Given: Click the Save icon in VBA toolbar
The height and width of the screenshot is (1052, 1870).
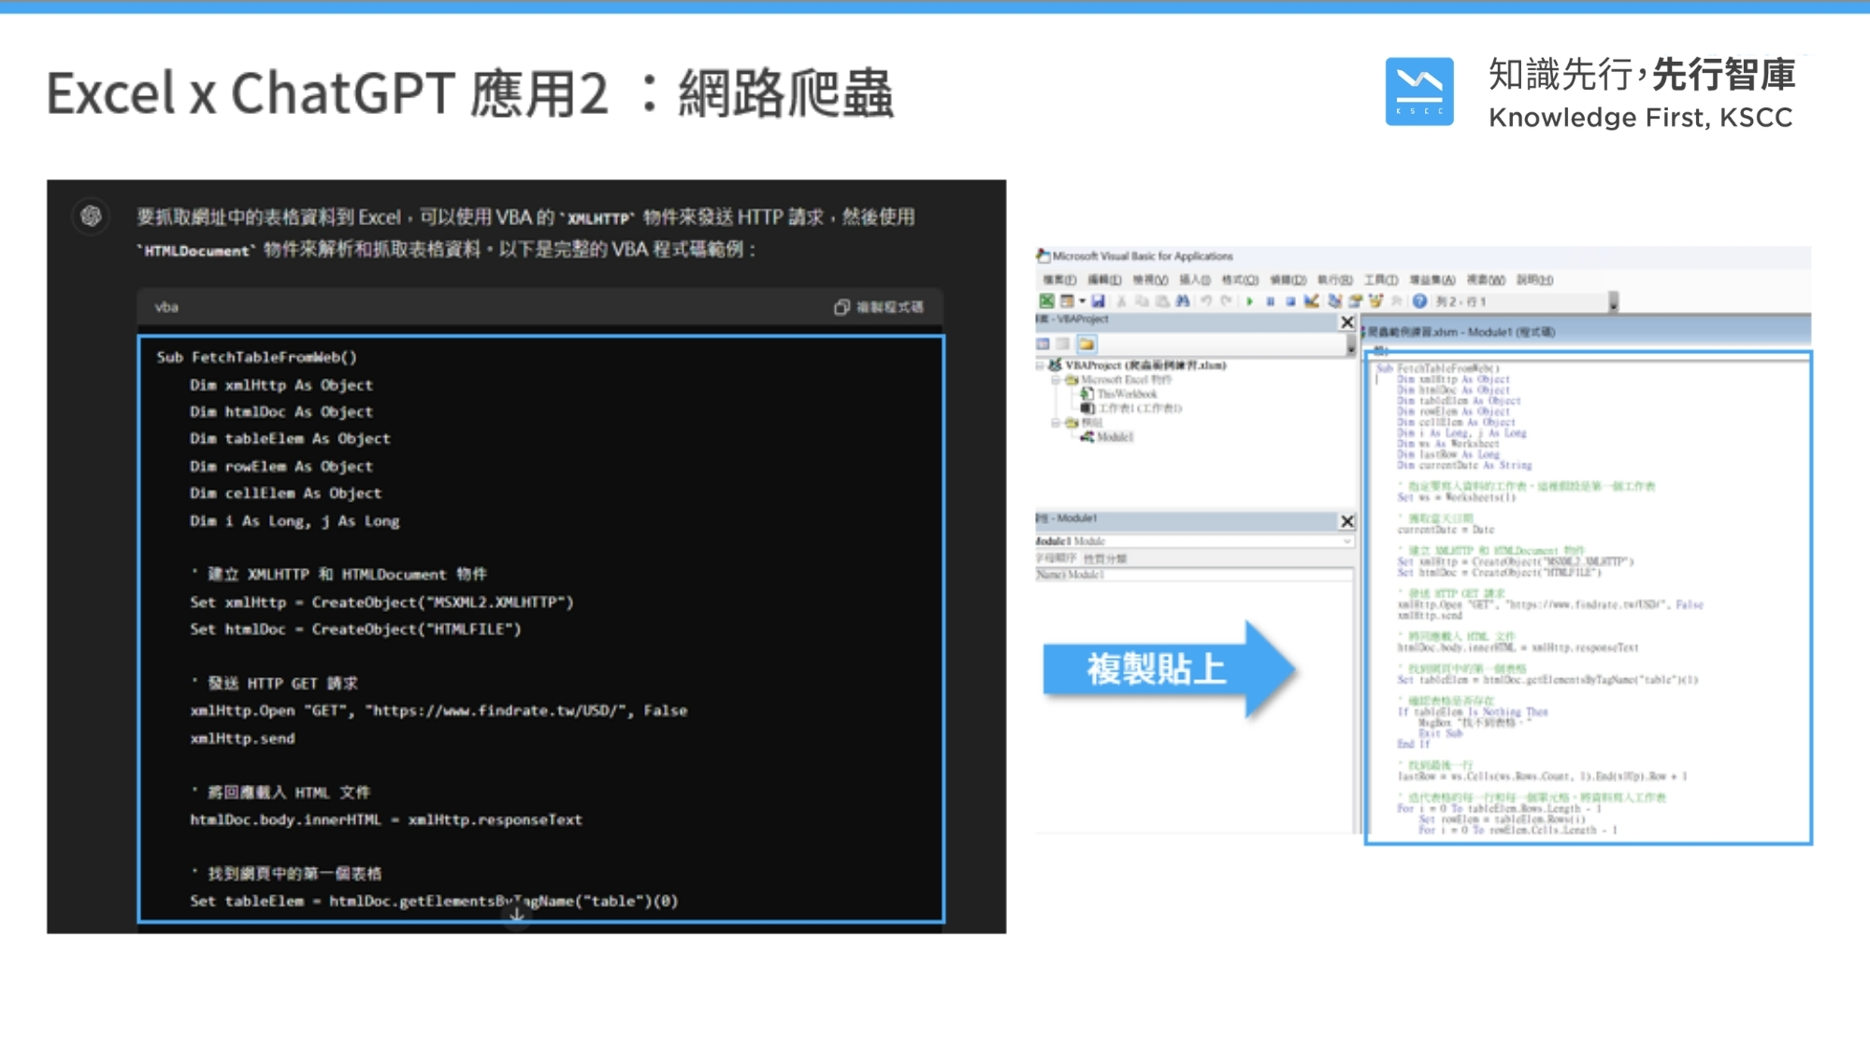Looking at the screenshot, I should tap(1098, 301).
